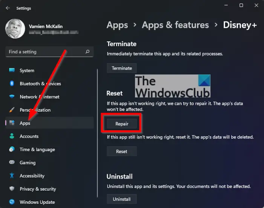Click the user profile picture
Image resolution: width=264 pixels, height=208 pixels.
click(x=15, y=29)
